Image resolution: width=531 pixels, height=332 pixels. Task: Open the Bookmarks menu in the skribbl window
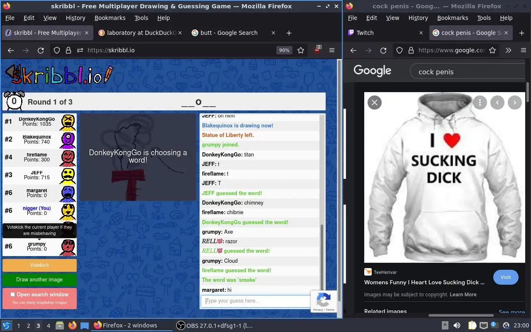click(x=110, y=18)
